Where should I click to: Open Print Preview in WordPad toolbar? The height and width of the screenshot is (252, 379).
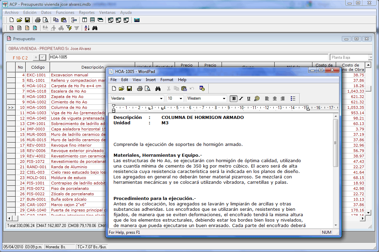[x=147, y=89]
